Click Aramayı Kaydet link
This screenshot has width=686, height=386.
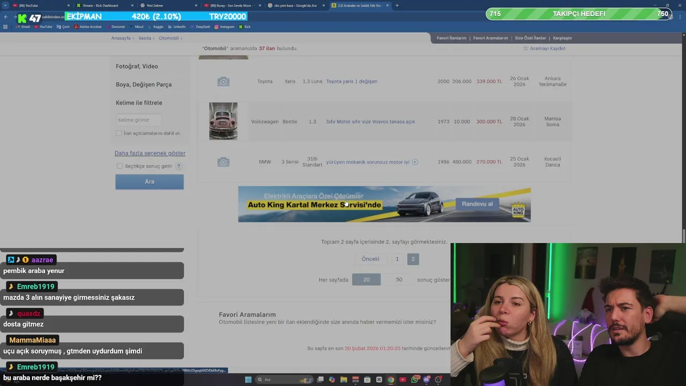(548, 48)
